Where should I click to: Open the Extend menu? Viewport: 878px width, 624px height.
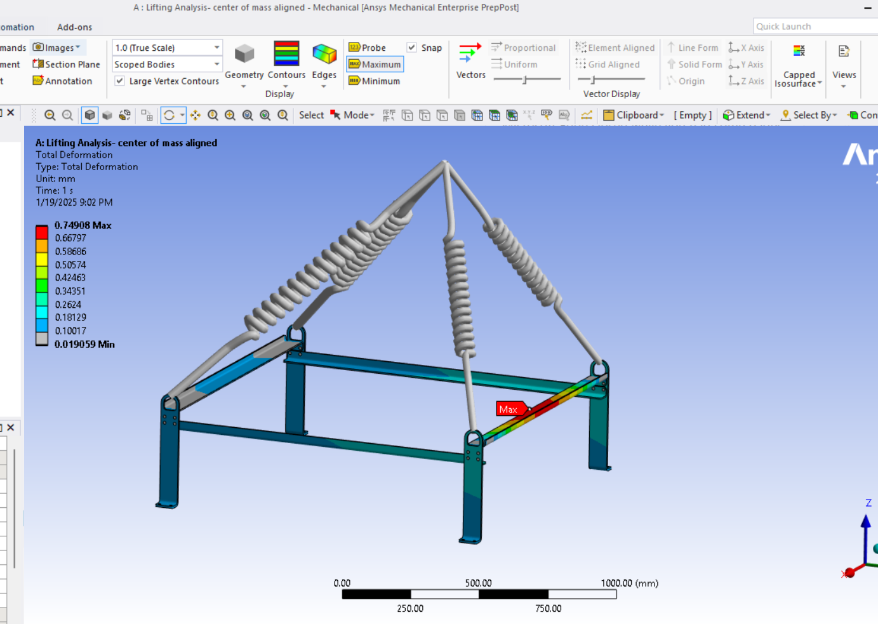coord(747,115)
